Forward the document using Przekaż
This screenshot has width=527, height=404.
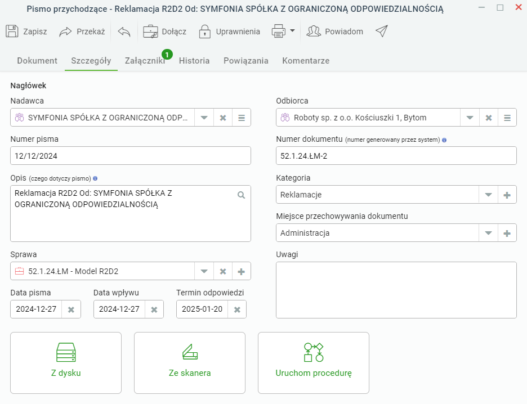click(82, 32)
